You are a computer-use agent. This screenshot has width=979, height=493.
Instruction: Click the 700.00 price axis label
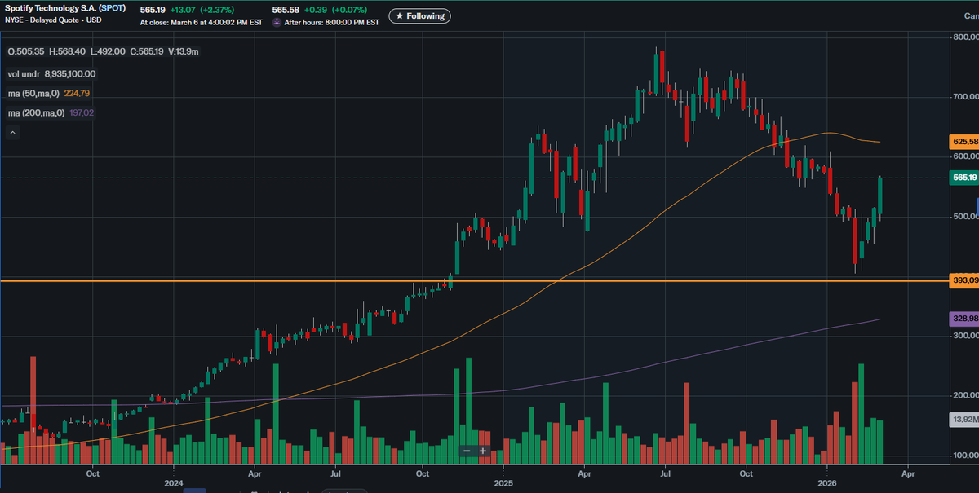[x=965, y=97]
